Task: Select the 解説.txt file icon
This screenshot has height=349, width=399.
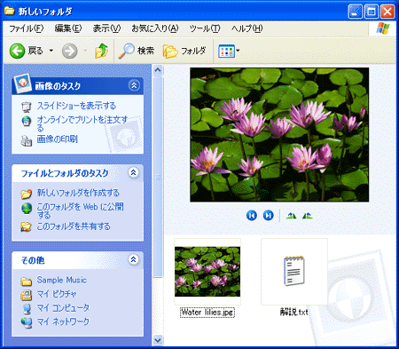Action: click(x=294, y=272)
